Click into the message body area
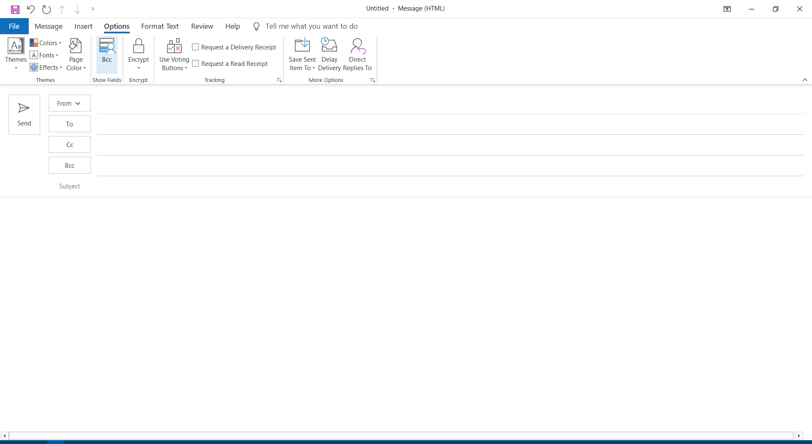Viewport: 812px width, 444px height. (x=406, y=313)
